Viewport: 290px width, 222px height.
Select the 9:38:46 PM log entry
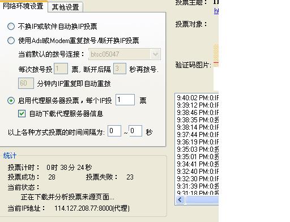pos(198,113)
